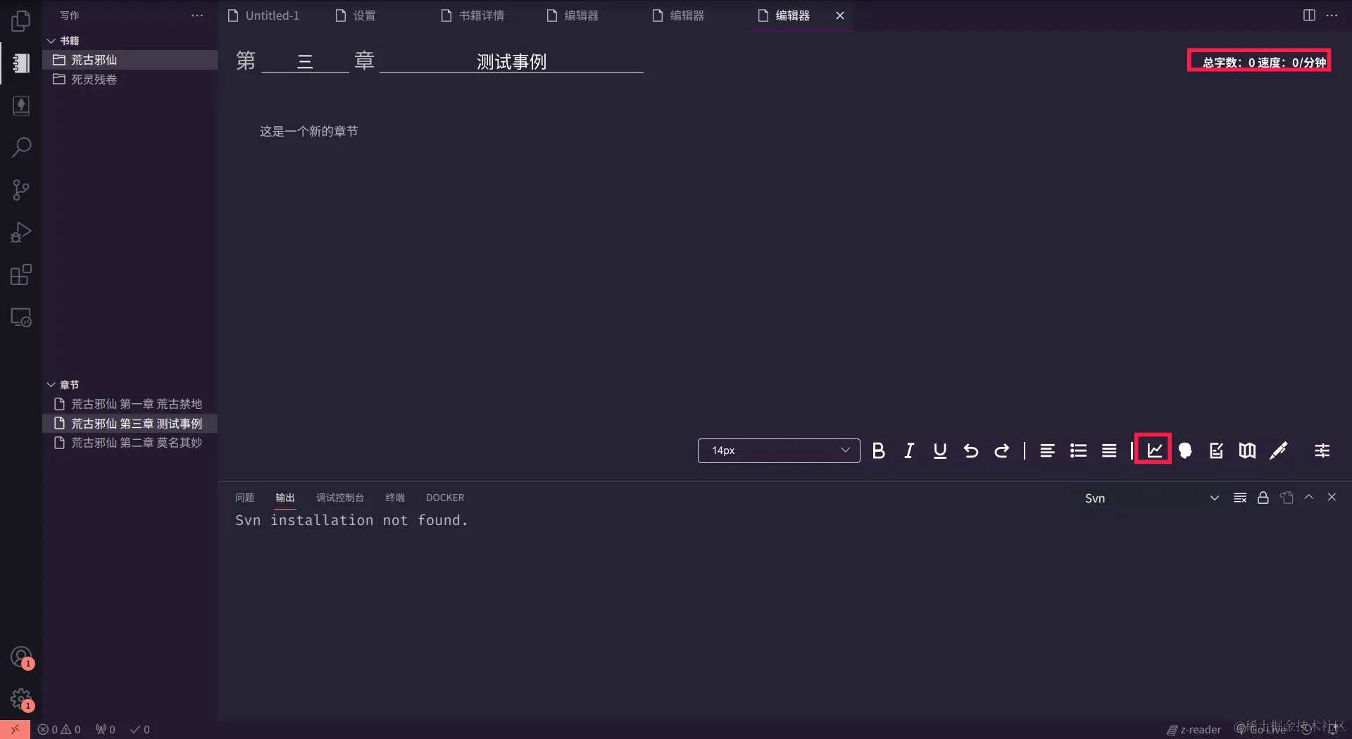Switch to the 设置 editor tab
Screen dimensions: 1352x739
pyautogui.click(x=364, y=15)
